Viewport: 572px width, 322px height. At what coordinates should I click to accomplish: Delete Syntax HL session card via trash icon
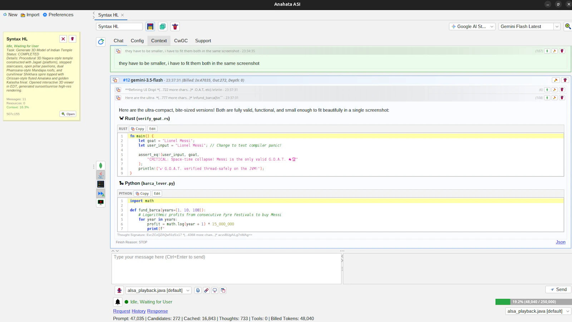click(72, 39)
